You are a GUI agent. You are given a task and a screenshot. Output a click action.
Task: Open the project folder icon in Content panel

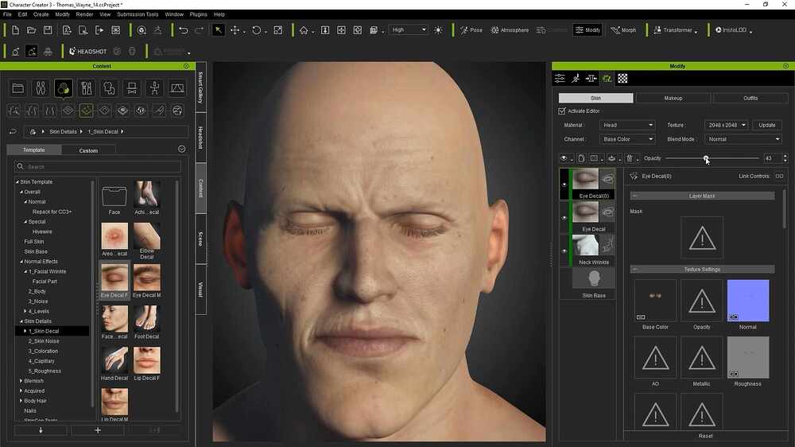point(17,88)
